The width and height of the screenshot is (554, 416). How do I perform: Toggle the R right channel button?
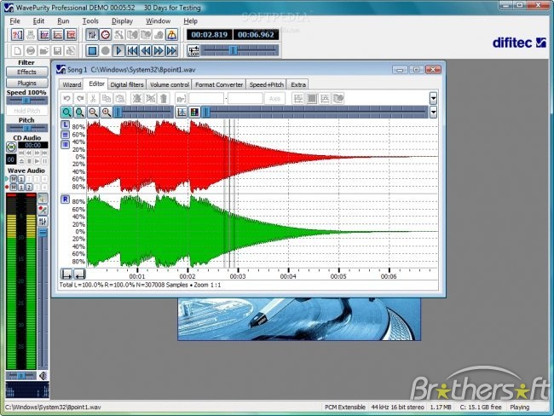point(65,199)
